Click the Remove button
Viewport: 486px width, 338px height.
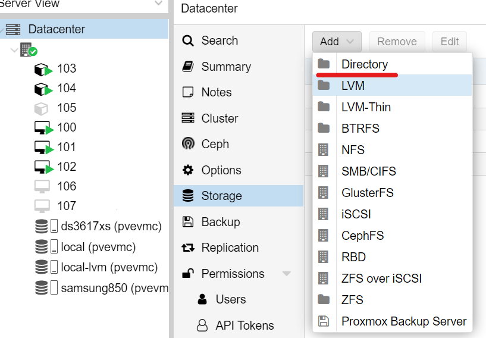pyautogui.click(x=397, y=42)
